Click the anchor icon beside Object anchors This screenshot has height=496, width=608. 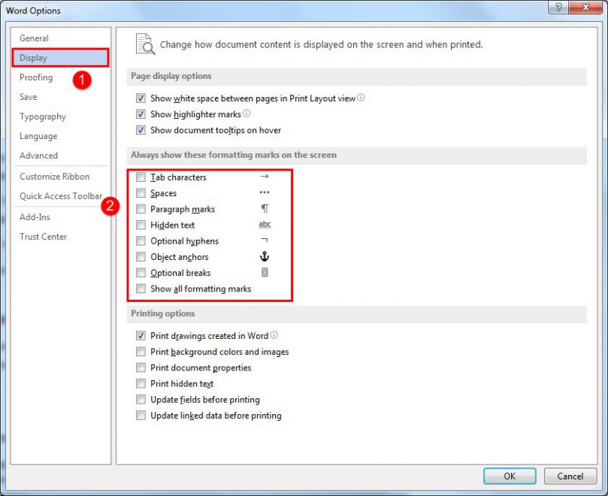coord(264,256)
